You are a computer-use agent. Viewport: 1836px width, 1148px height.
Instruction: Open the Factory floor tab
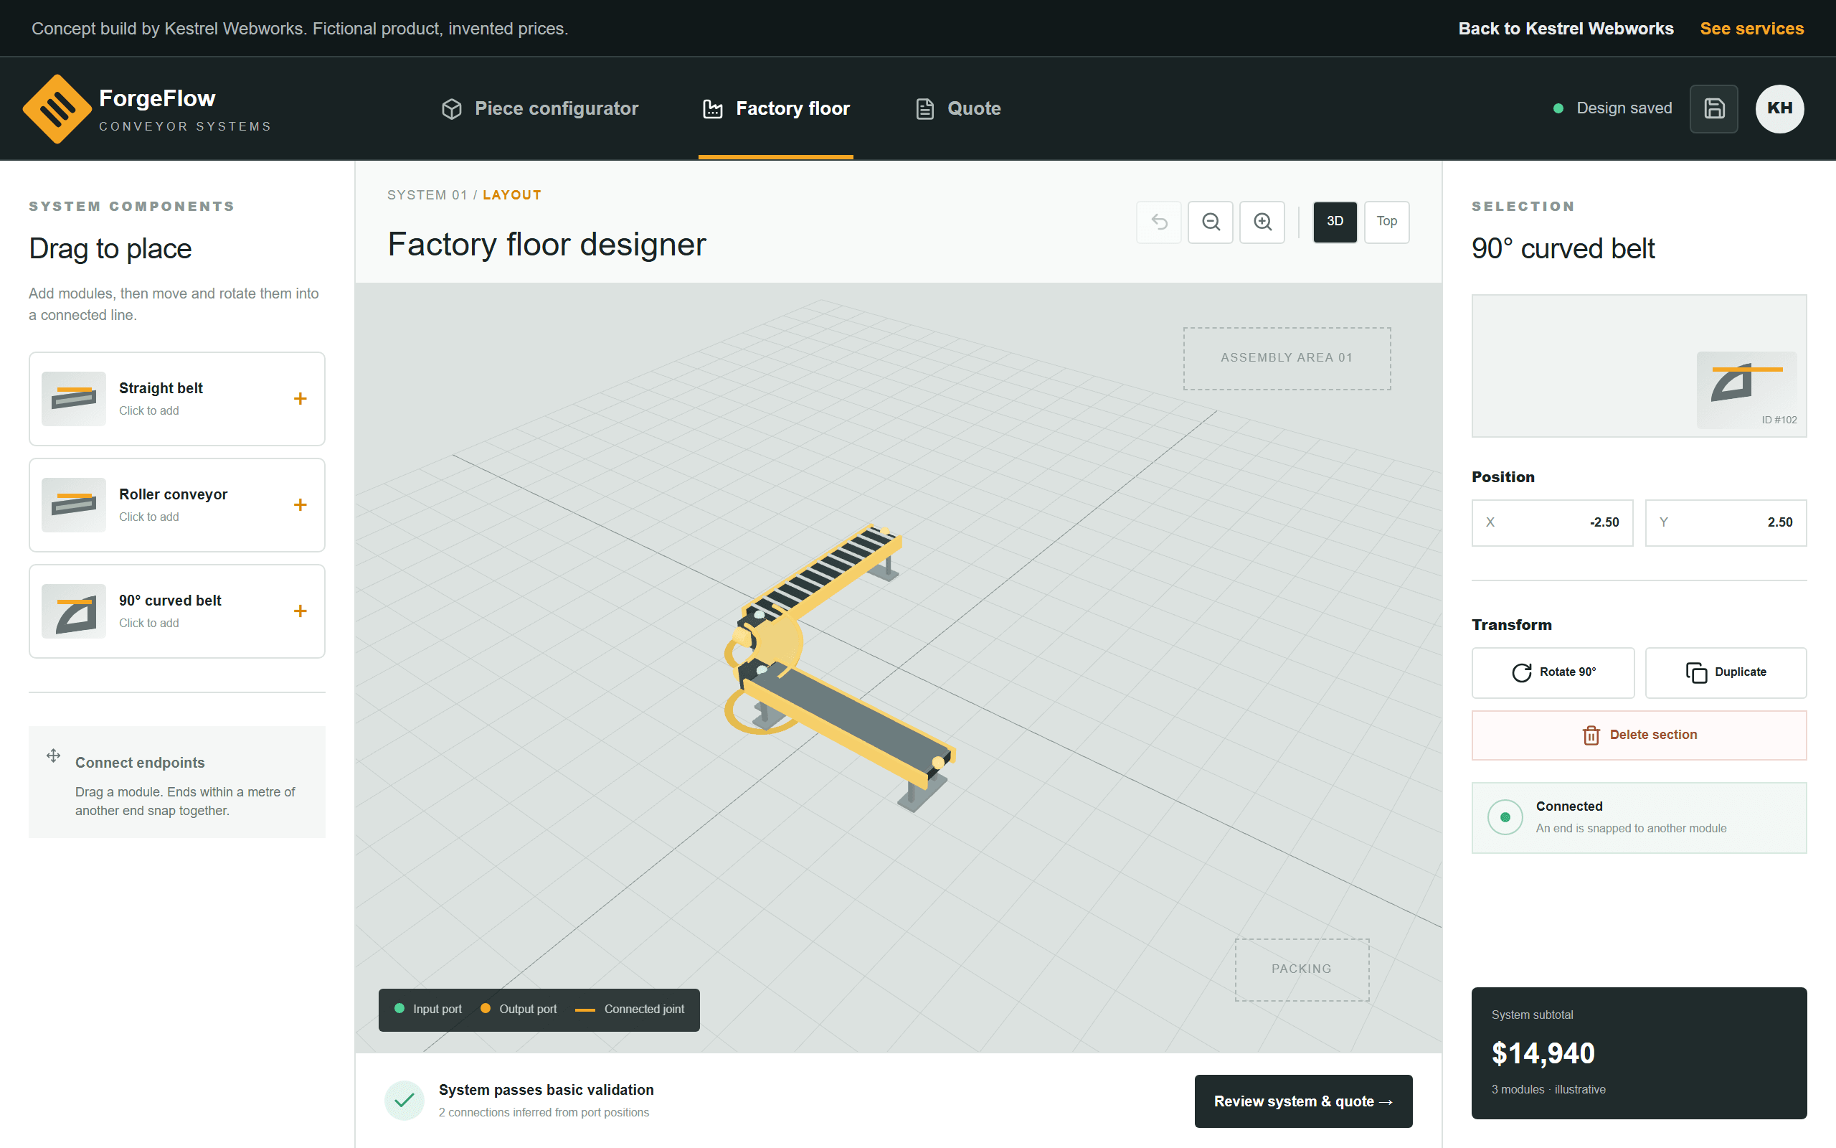click(776, 108)
